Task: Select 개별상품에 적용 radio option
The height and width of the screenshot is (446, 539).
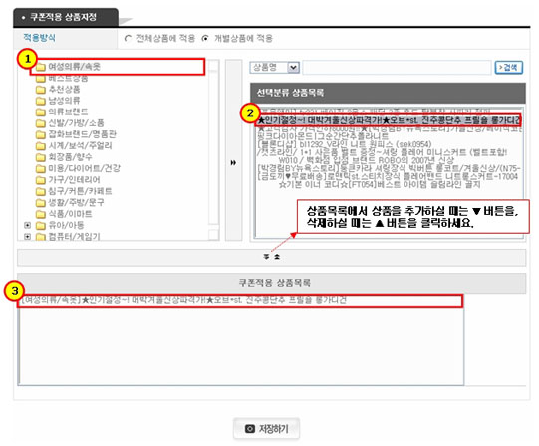Action: [205, 38]
